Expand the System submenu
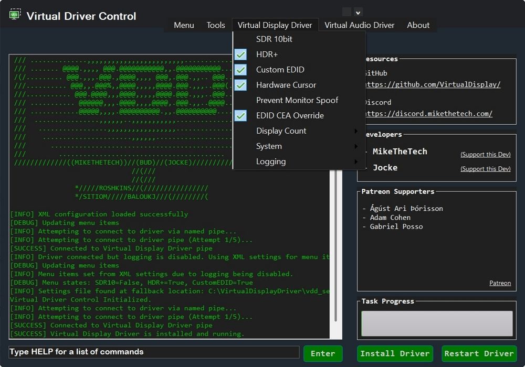This screenshot has width=525, height=367. coord(269,146)
